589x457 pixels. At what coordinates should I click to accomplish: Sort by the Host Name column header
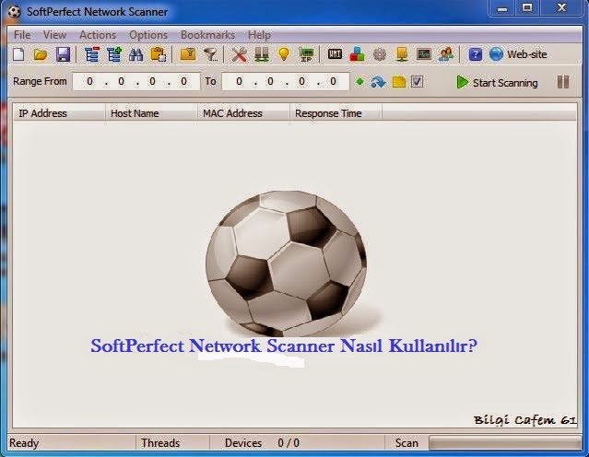(151, 113)
